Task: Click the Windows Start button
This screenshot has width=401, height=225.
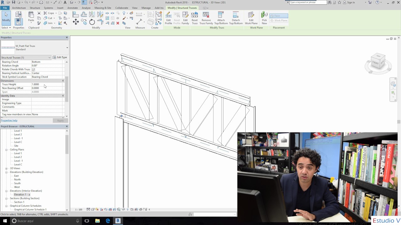Action: coord(5,221)
